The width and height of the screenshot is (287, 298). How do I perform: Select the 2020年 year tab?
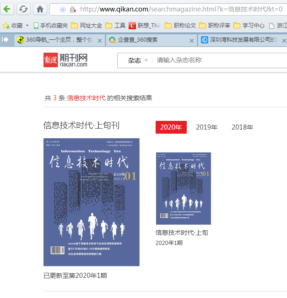tap(171, 127)
